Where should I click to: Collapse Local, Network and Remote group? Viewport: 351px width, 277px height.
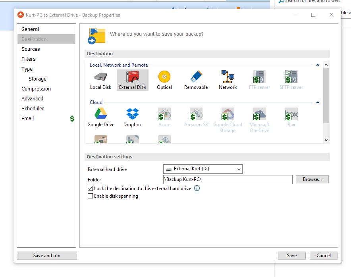pos(318,65)
